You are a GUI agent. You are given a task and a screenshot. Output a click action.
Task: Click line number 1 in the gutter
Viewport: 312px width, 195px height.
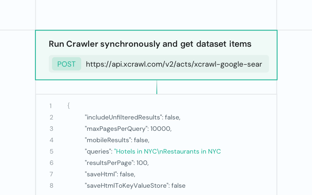[51, 106]
